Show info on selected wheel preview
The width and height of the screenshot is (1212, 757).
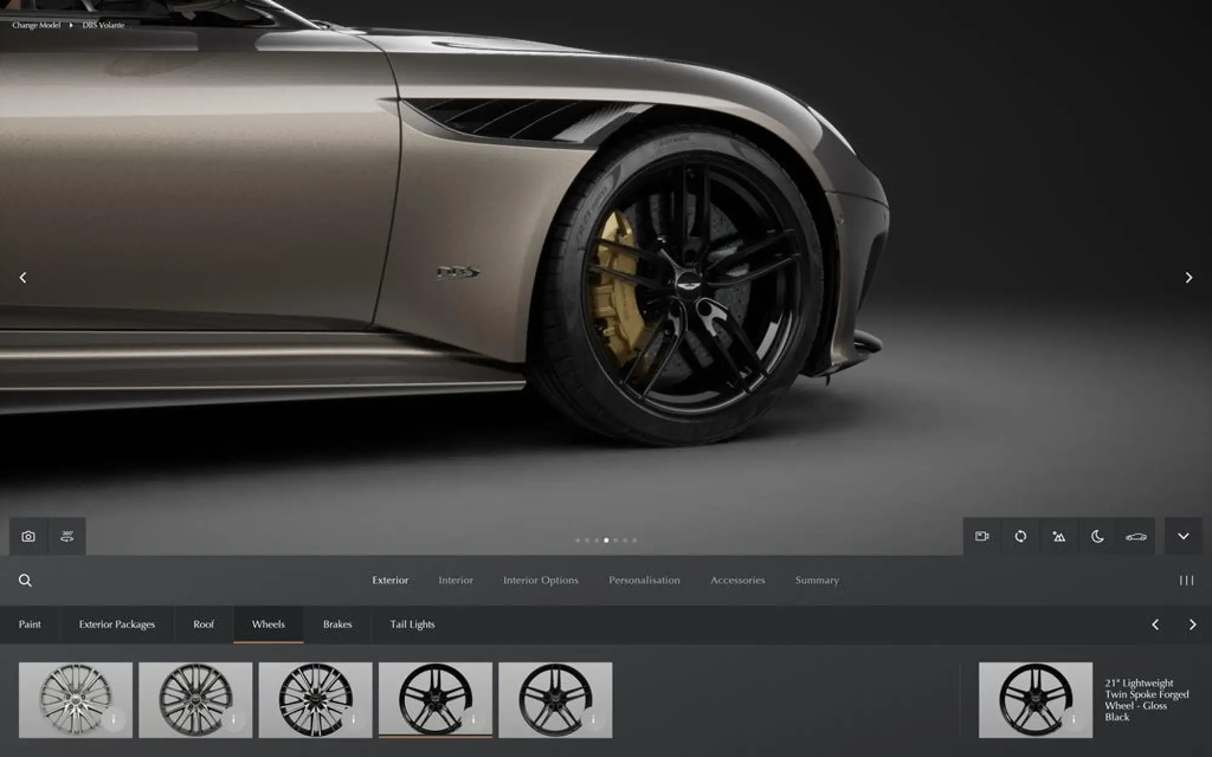tap(1073, 719)
